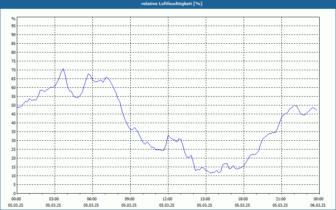Pick the 15:00 time axis label

click(x=205, y=199)
